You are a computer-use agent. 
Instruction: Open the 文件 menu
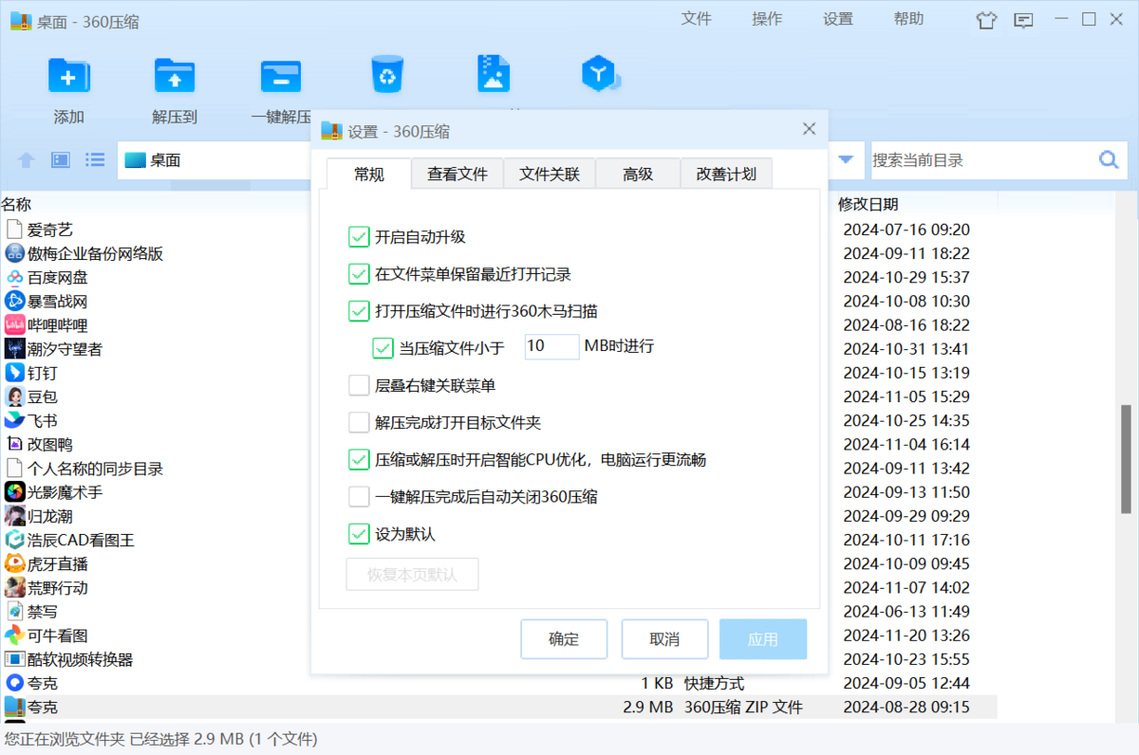click(x=697, y=19)
